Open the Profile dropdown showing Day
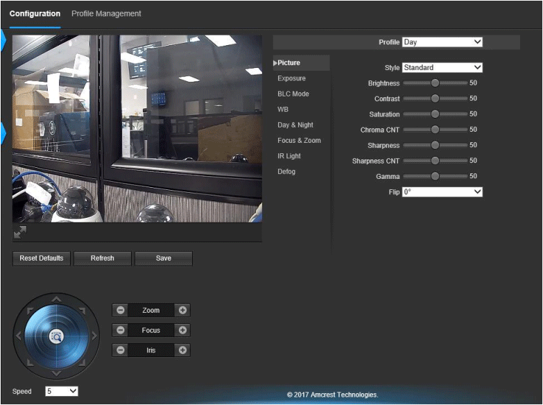Viewport: 543px width, 405px height. 442,42
